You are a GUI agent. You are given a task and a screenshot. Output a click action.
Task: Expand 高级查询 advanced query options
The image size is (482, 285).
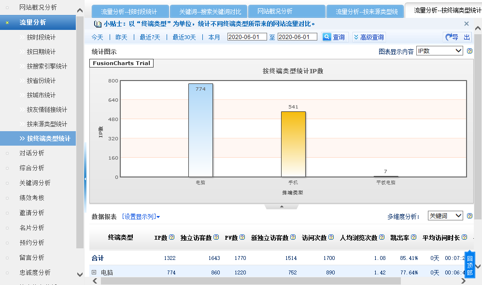[x=369, y=37]
